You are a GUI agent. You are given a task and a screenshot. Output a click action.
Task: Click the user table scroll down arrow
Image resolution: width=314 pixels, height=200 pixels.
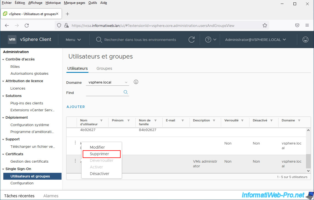(308, 171)
